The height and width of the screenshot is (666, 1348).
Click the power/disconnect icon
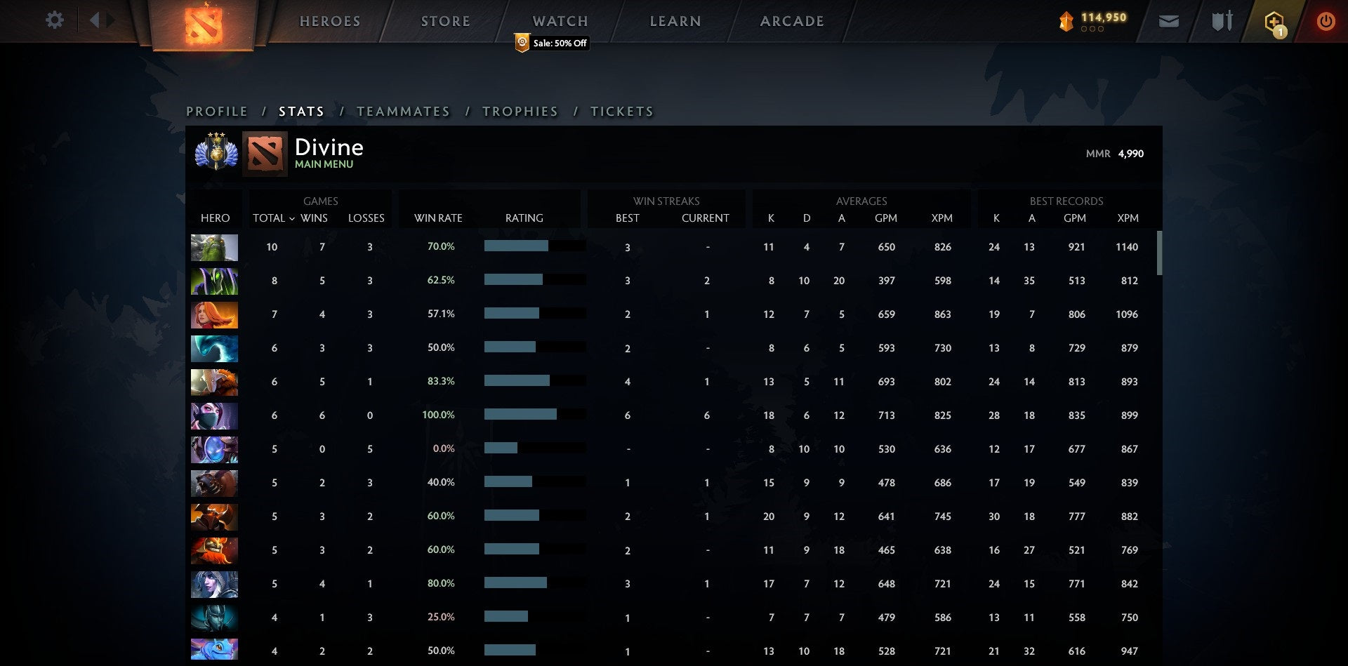[x=1326, y=21]
